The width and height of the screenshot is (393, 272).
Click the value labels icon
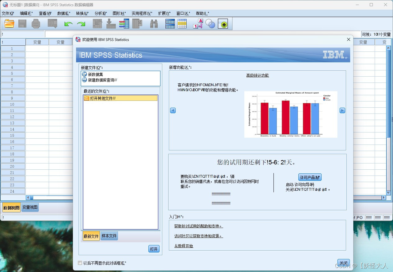point(198,24)
